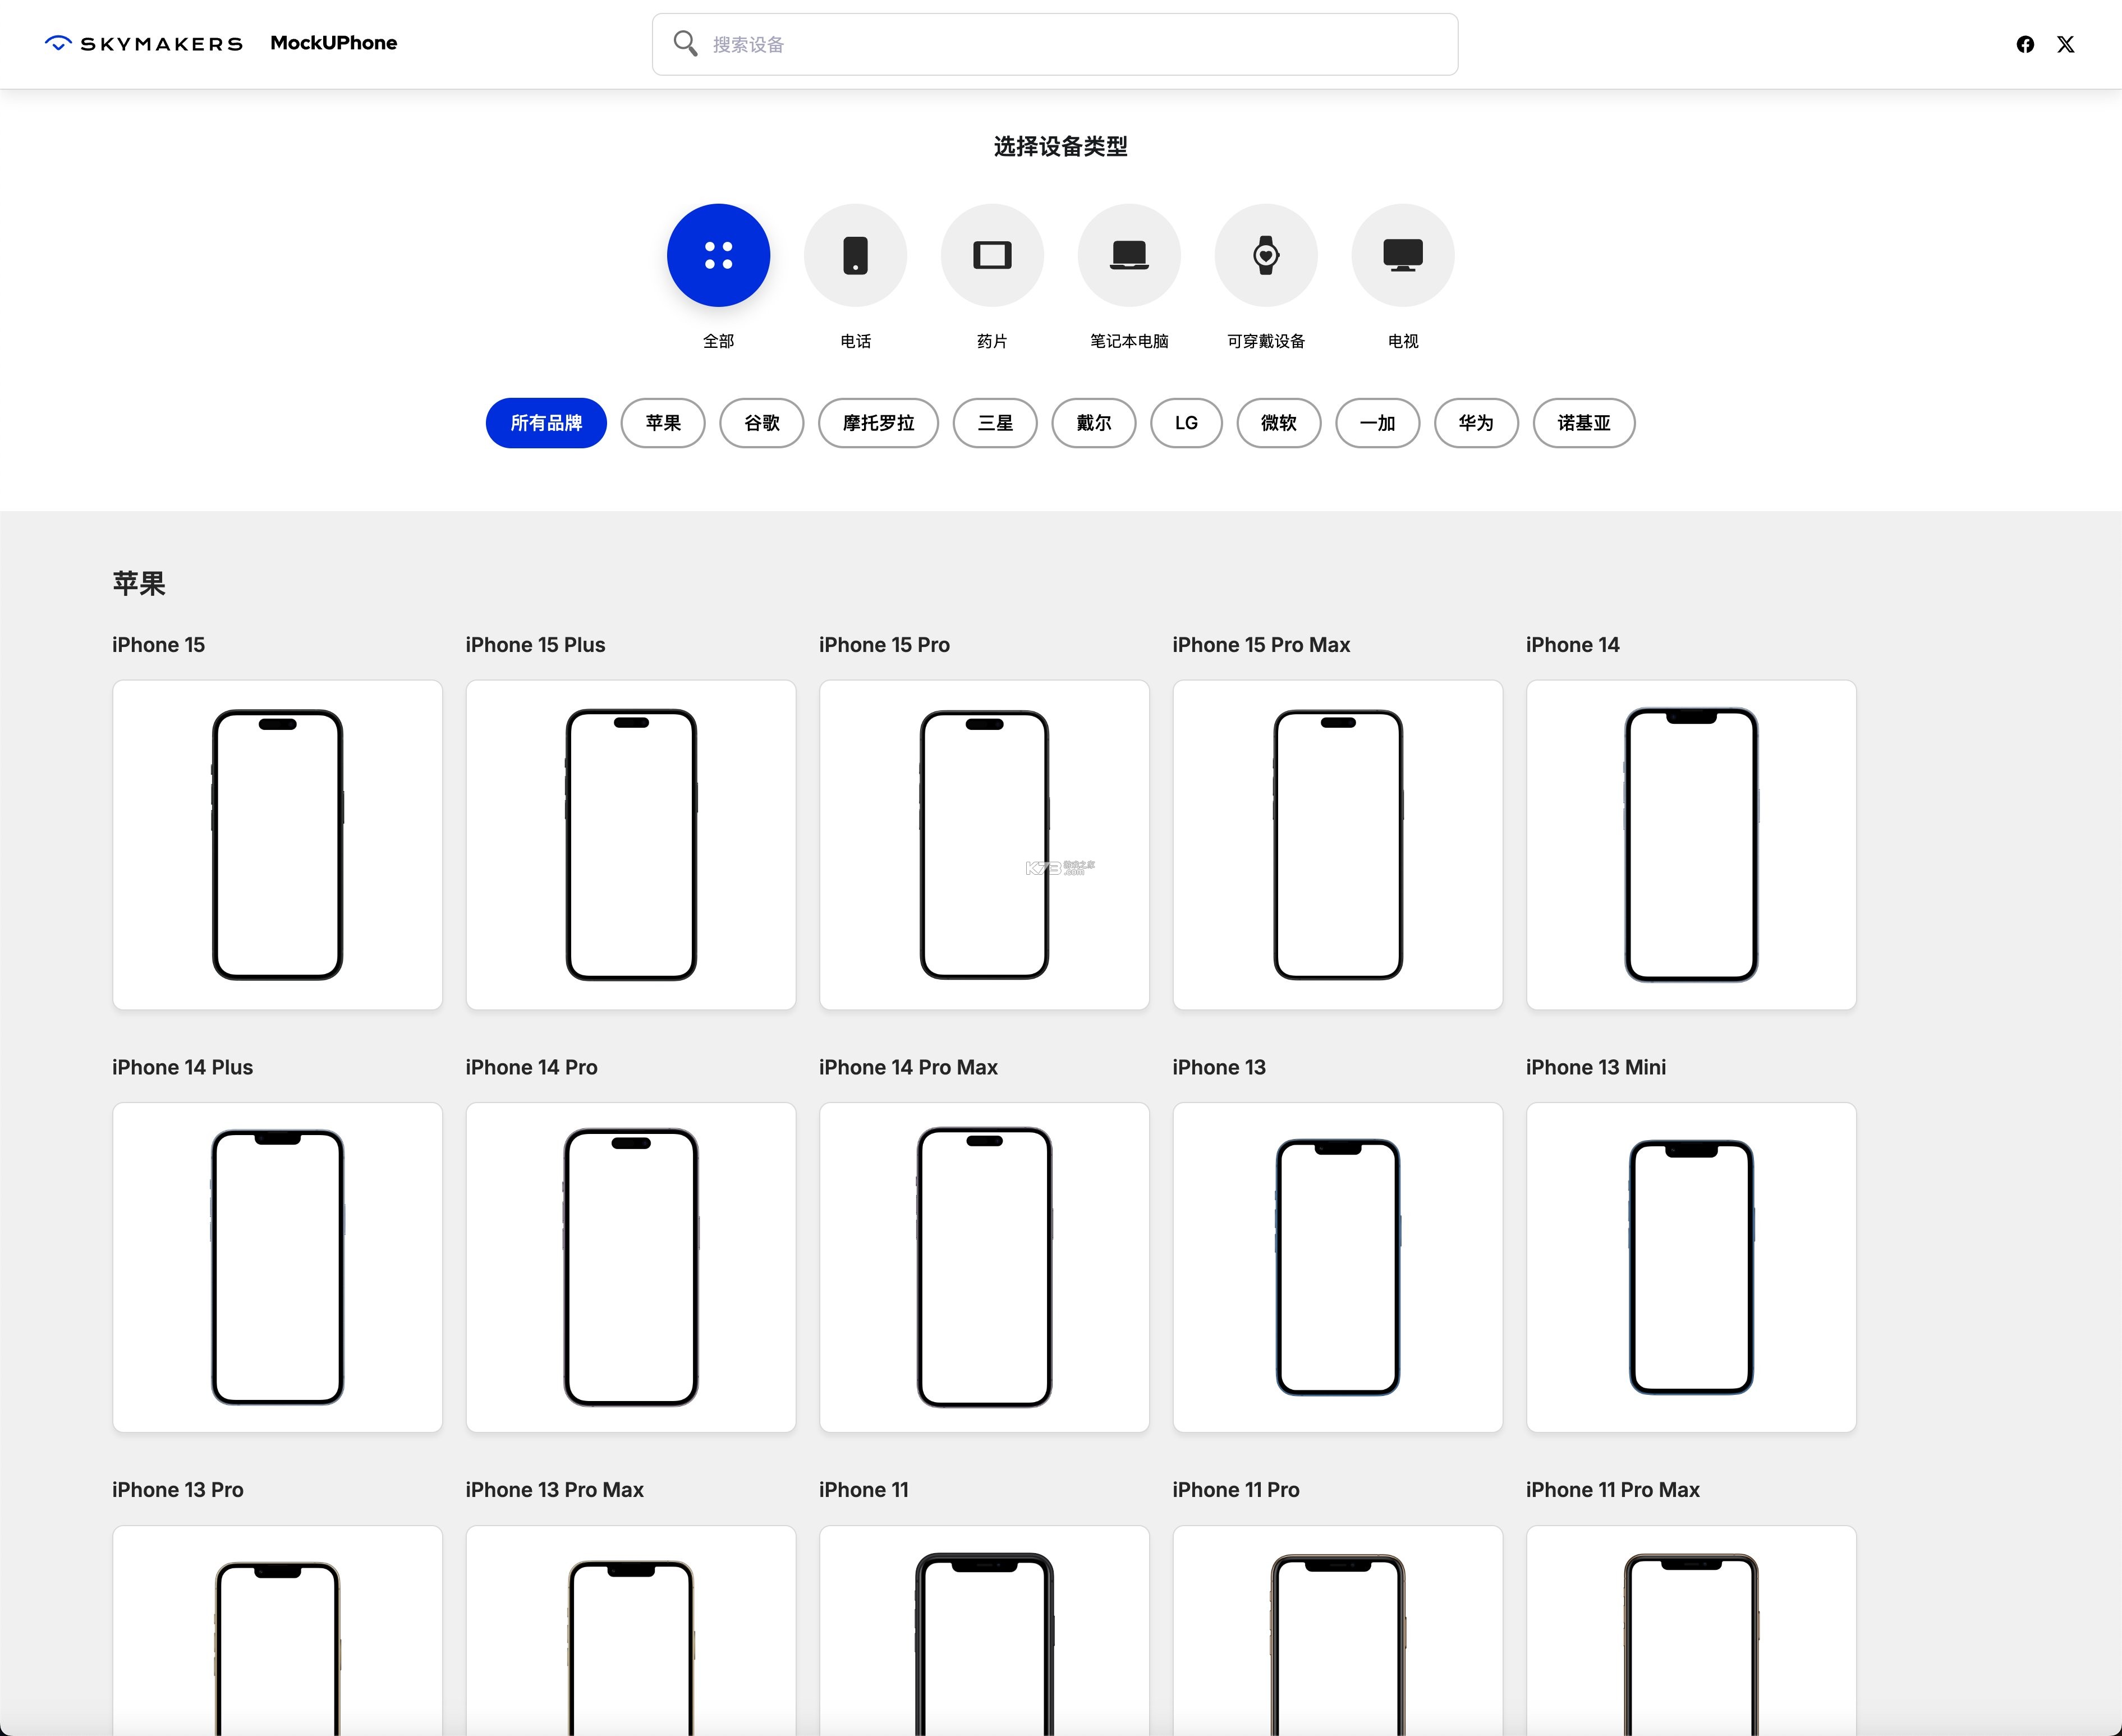Choose the 电话 phone category icon
The height and width of the screenshot is (1736, 2122).
click(x=855, y=255)
